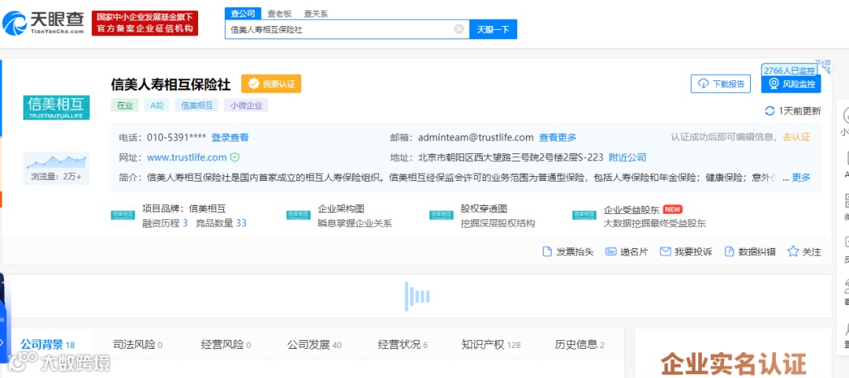Click the 信美相互 brand tag
Screen dimensions: 849x378
[197, 105]
